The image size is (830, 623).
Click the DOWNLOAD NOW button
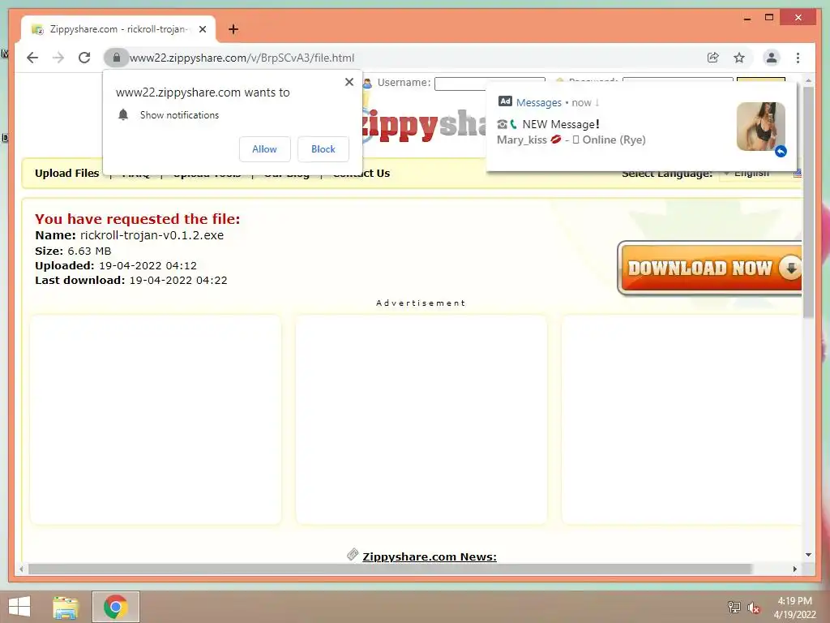tap(709, 268)
